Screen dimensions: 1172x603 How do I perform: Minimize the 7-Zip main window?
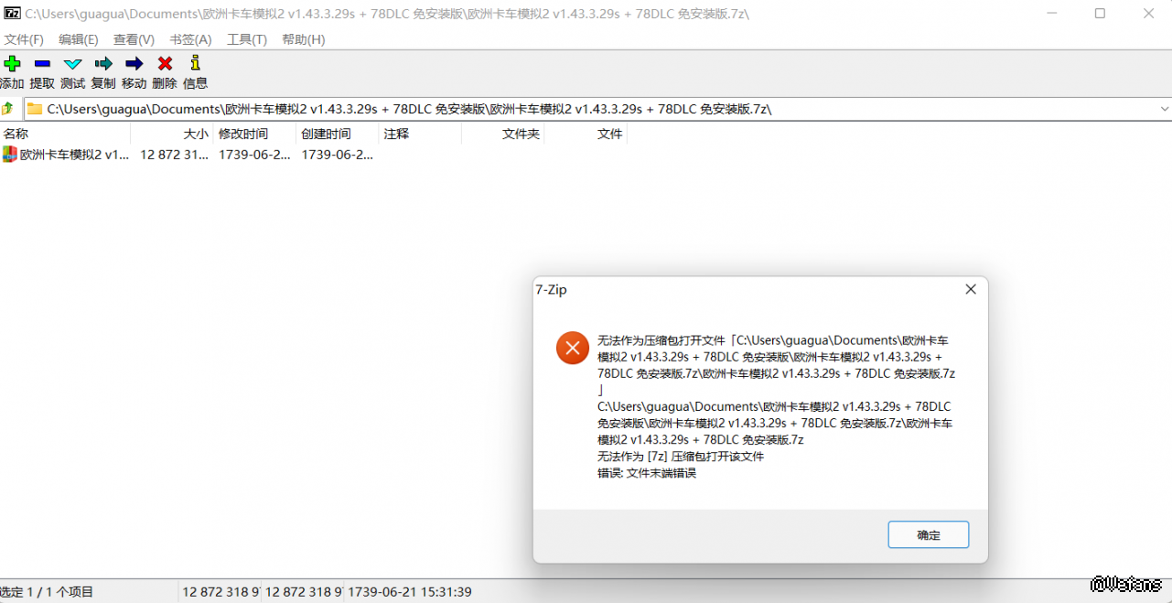coord(1050,14)
